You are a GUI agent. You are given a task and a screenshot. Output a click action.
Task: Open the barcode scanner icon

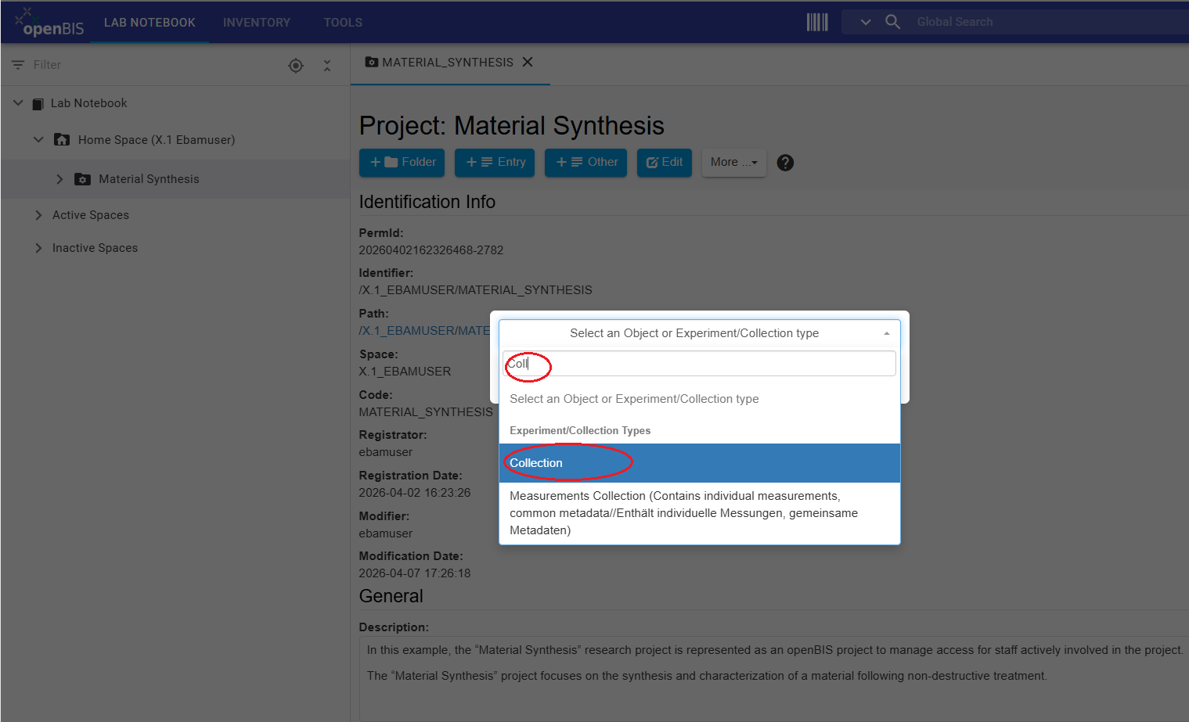817,22
